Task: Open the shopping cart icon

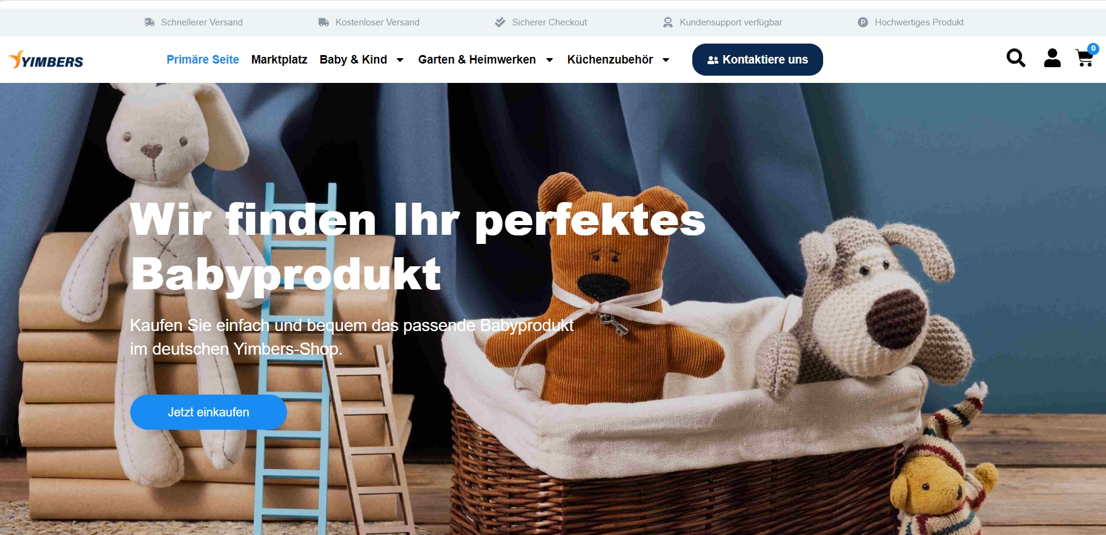Action: pyautogui.click(x=1084, y=58)
